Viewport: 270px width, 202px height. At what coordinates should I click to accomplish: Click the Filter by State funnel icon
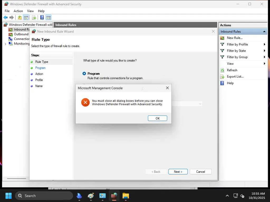point(222,51)
